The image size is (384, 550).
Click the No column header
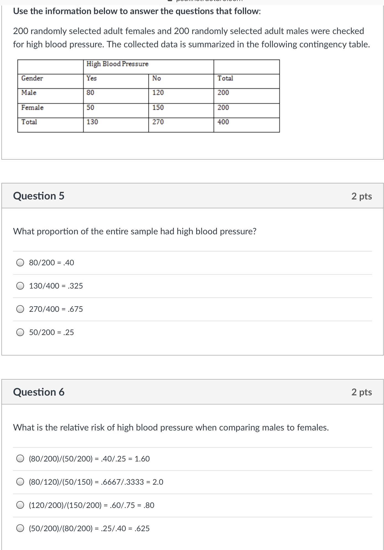click(157, 78)
